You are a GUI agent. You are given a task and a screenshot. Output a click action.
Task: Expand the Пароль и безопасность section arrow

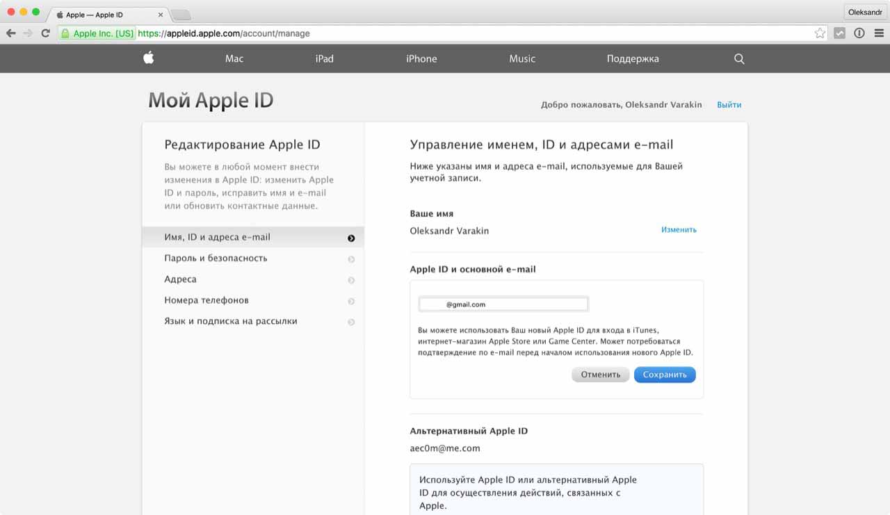point(351,259)
